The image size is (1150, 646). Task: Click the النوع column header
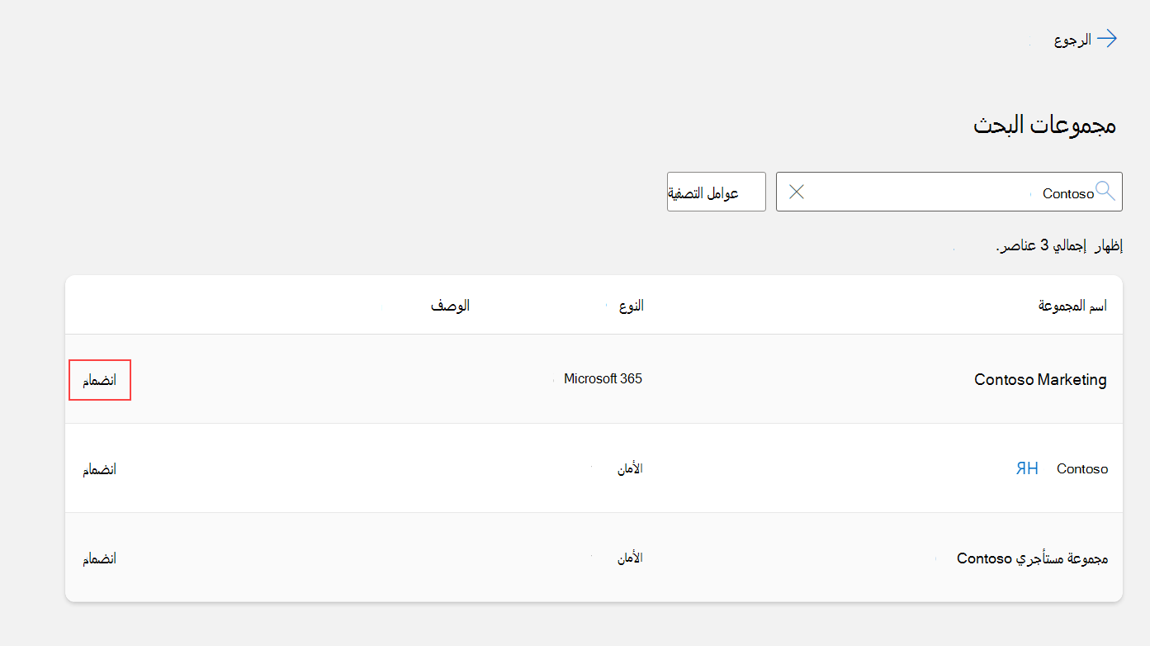tap(632, 306)
